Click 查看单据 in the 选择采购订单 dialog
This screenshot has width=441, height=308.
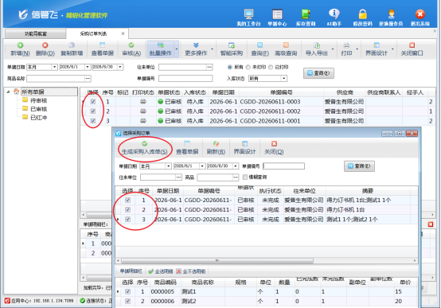(x=187, y=148)
